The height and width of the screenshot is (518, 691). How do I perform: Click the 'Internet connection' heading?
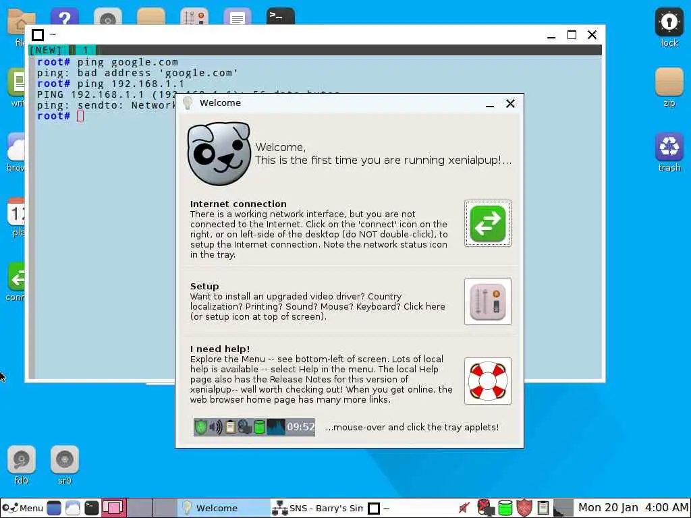pos(238,204)
